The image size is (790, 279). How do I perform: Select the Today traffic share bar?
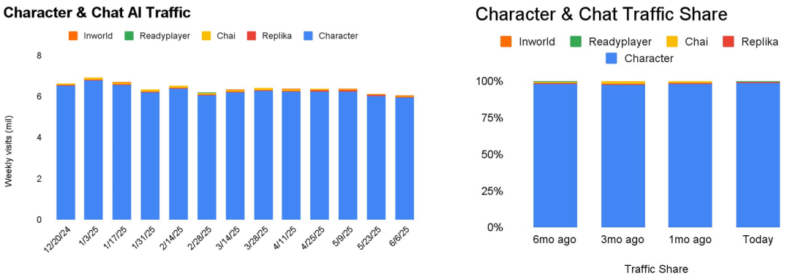pyautogui.click(x=758, y=154)
